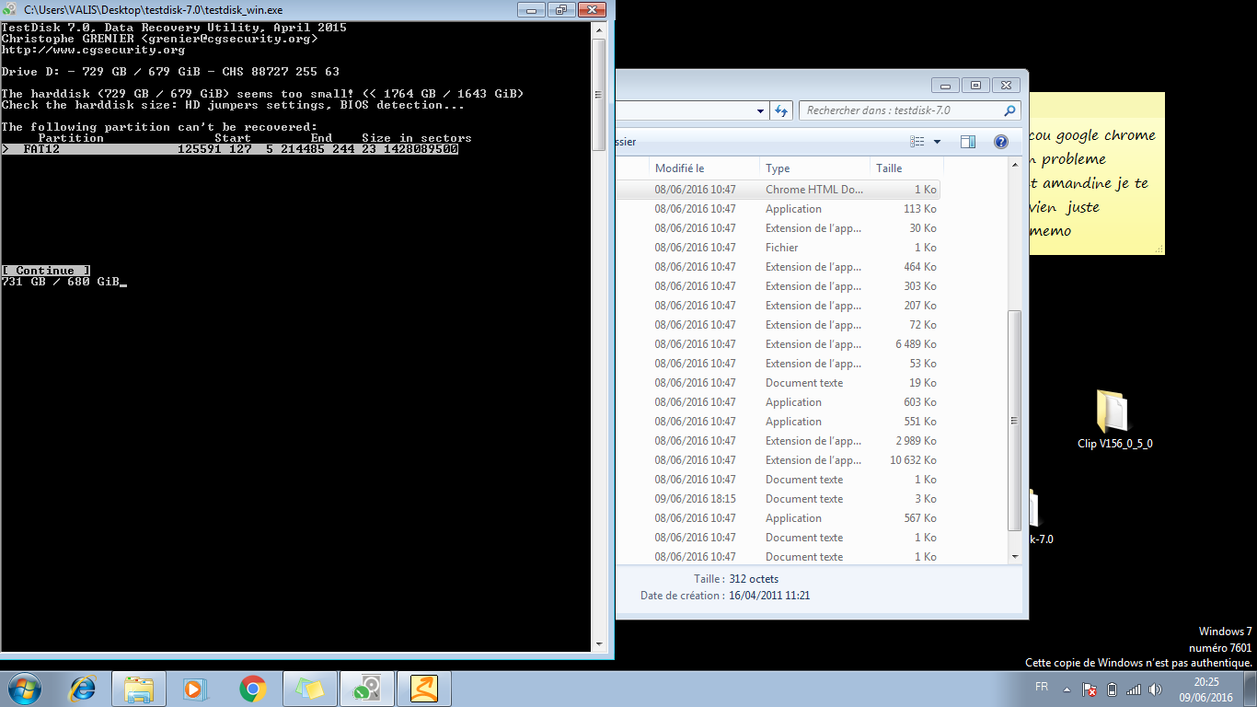Select the 'Clip V156_0_5_0' desktop folder
Viewport: 1257px width, 707px height.
click(1114, 419)
